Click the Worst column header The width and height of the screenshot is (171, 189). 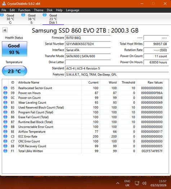click(x=109, y=82)
